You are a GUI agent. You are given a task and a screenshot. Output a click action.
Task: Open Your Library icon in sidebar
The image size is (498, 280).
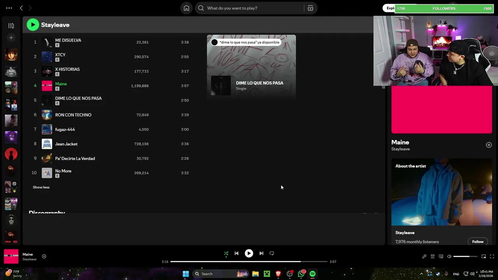click(x=11, y=26)
